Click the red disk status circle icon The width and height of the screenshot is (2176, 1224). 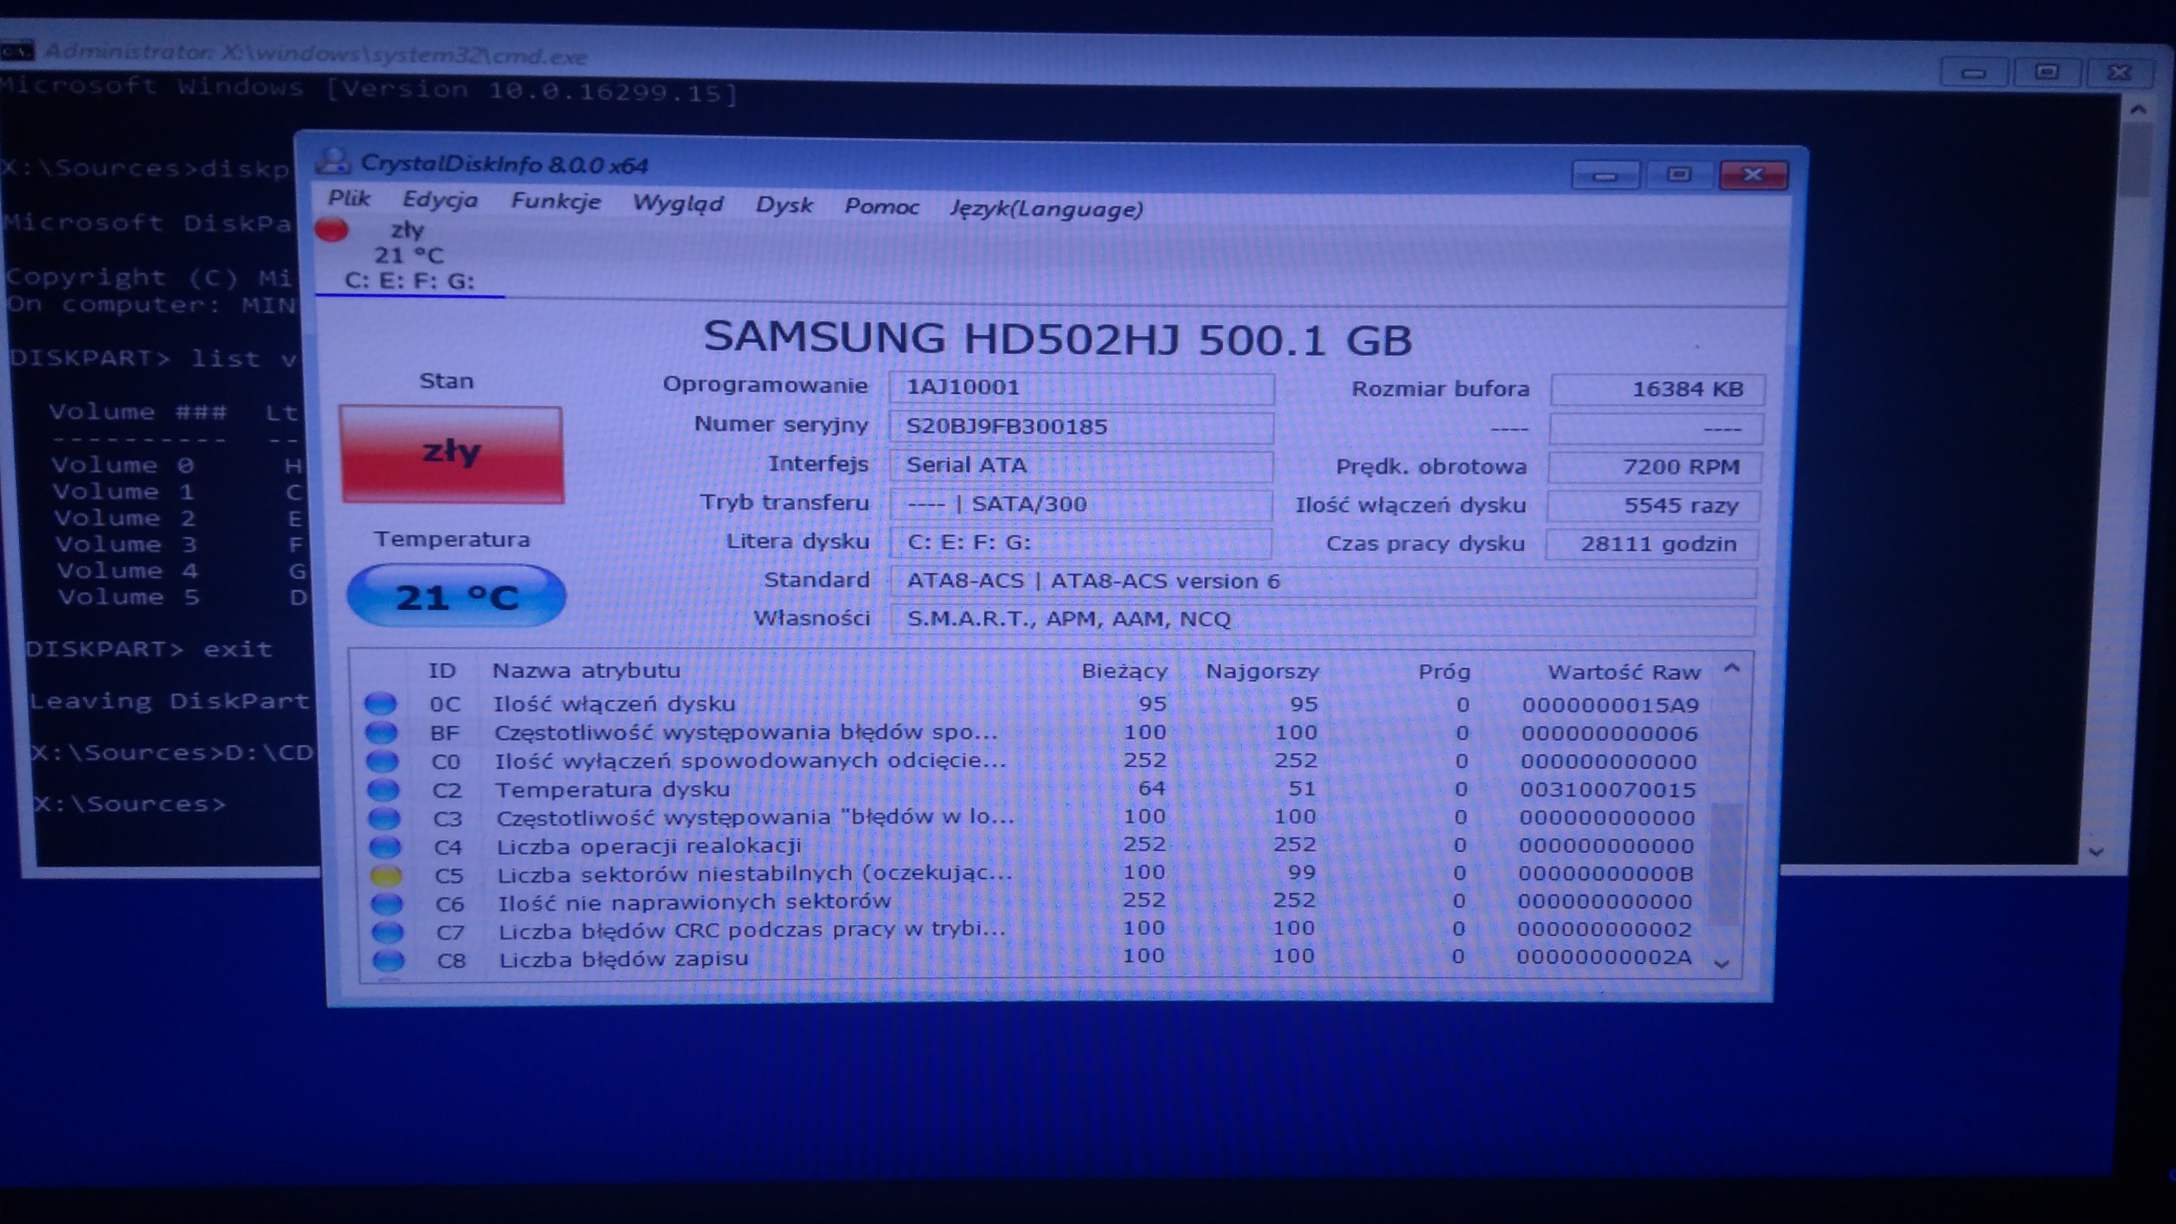coord(332,229)
